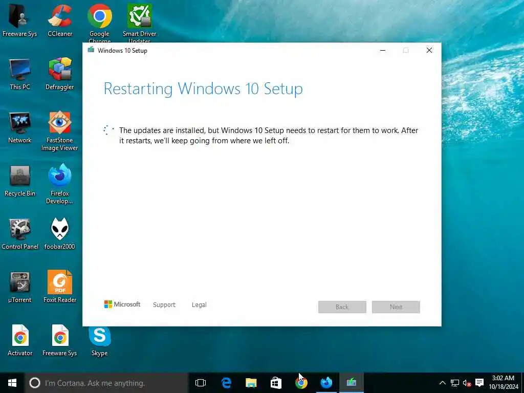Click 'Restarting Windows 10 Setup' heading
This screenshot has width=524, height=393.
[x=203, y=89]
